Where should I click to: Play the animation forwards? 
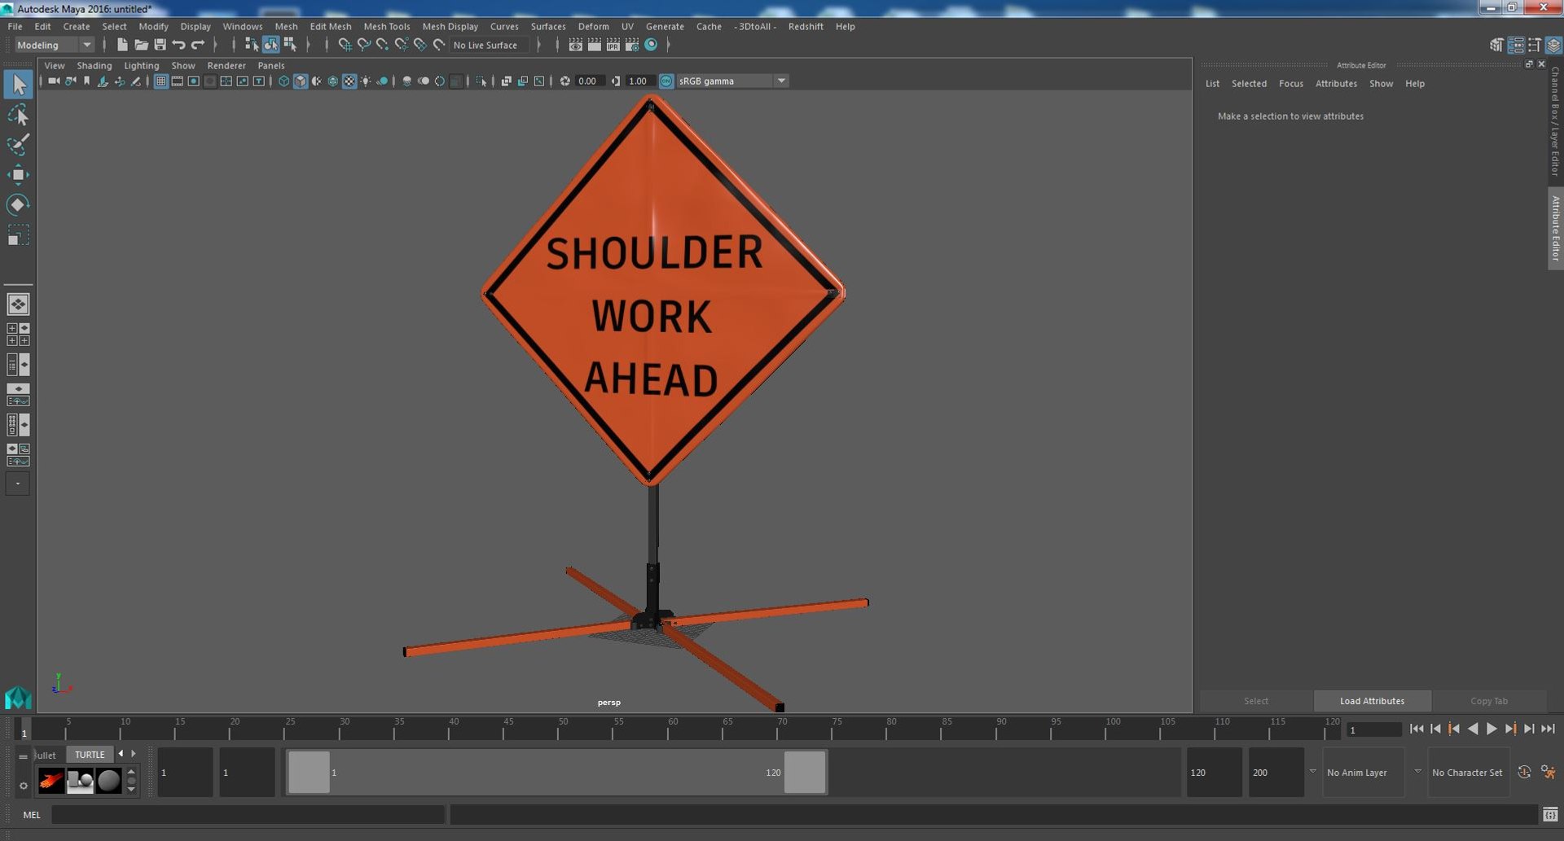tap(1492, 729)
